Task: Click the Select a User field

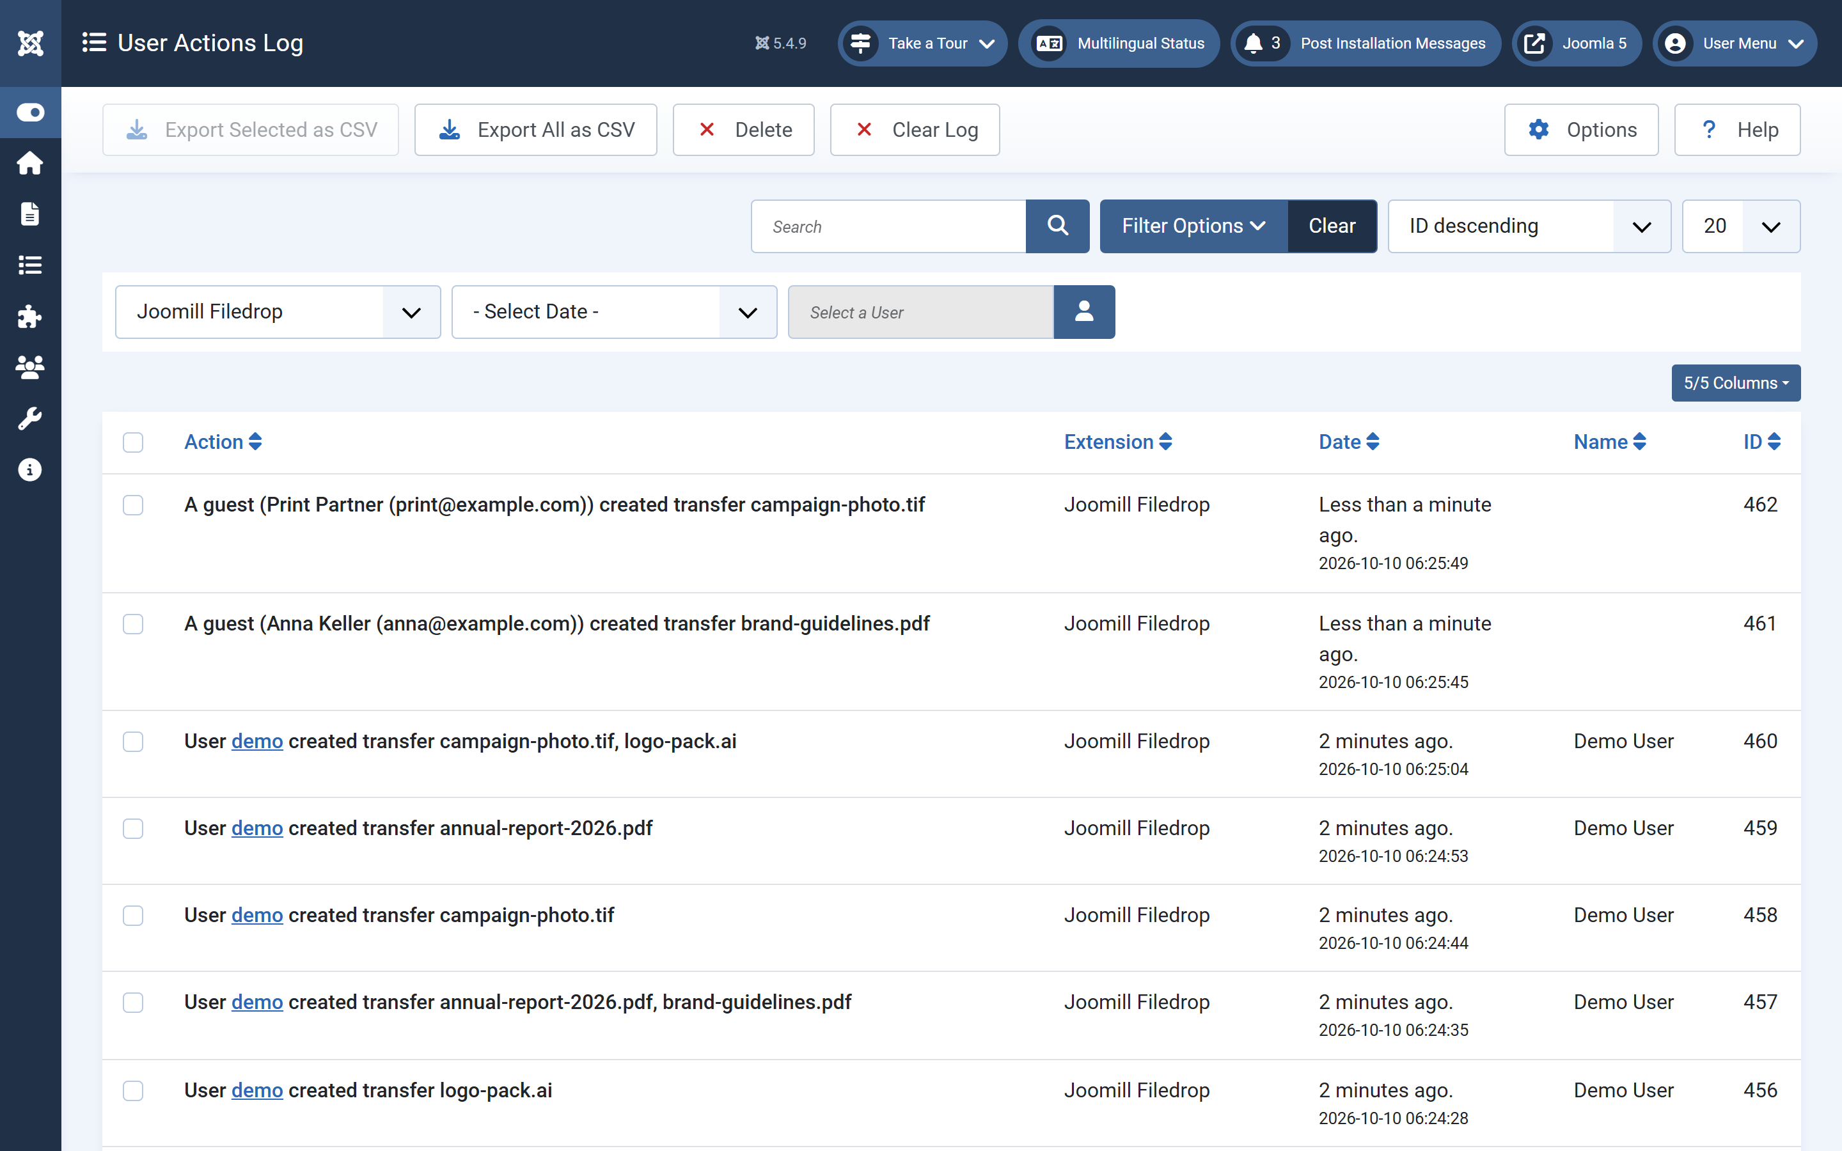Action: coord(921,312)
